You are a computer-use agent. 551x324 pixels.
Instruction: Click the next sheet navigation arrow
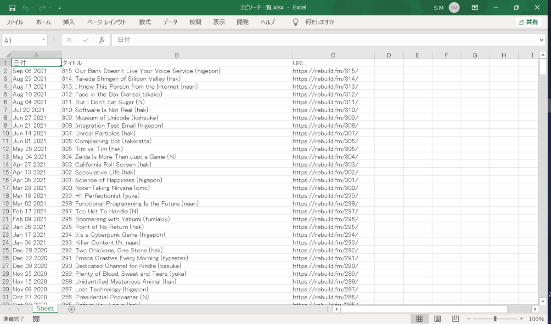click(x=19, y=309)
